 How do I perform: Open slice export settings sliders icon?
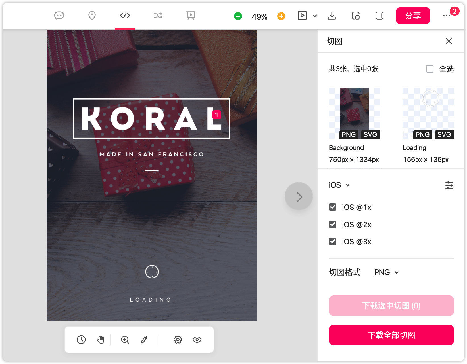[x=449, y=185]
